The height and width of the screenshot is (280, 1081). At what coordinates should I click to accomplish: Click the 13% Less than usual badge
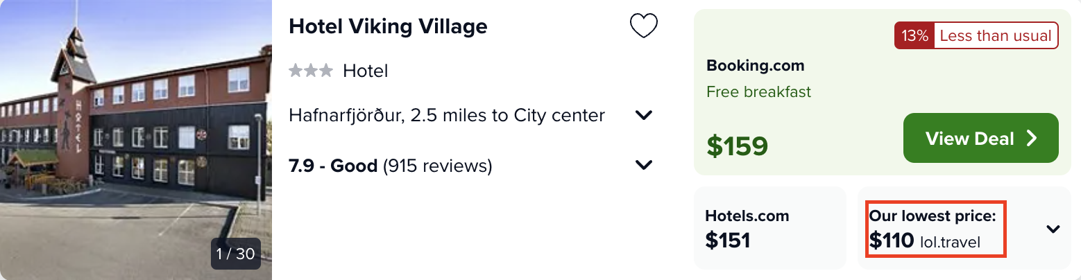pos(976,35)
